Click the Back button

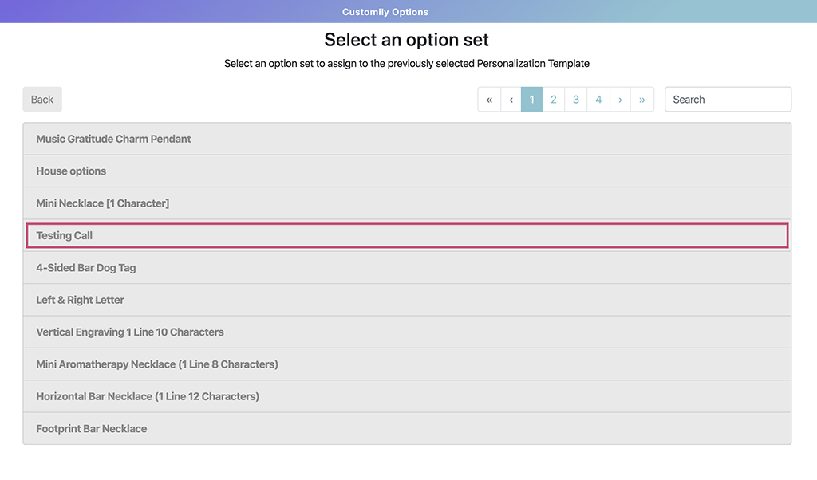(x=42, y=100)
